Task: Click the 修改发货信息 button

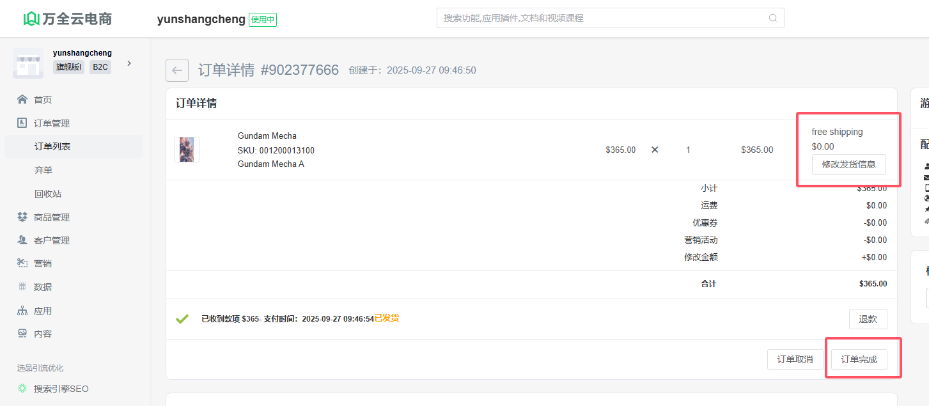Action: 848,164
